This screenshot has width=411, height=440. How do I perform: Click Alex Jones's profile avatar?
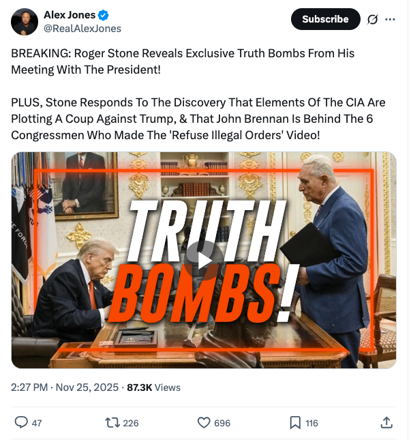tap(25, 21)
